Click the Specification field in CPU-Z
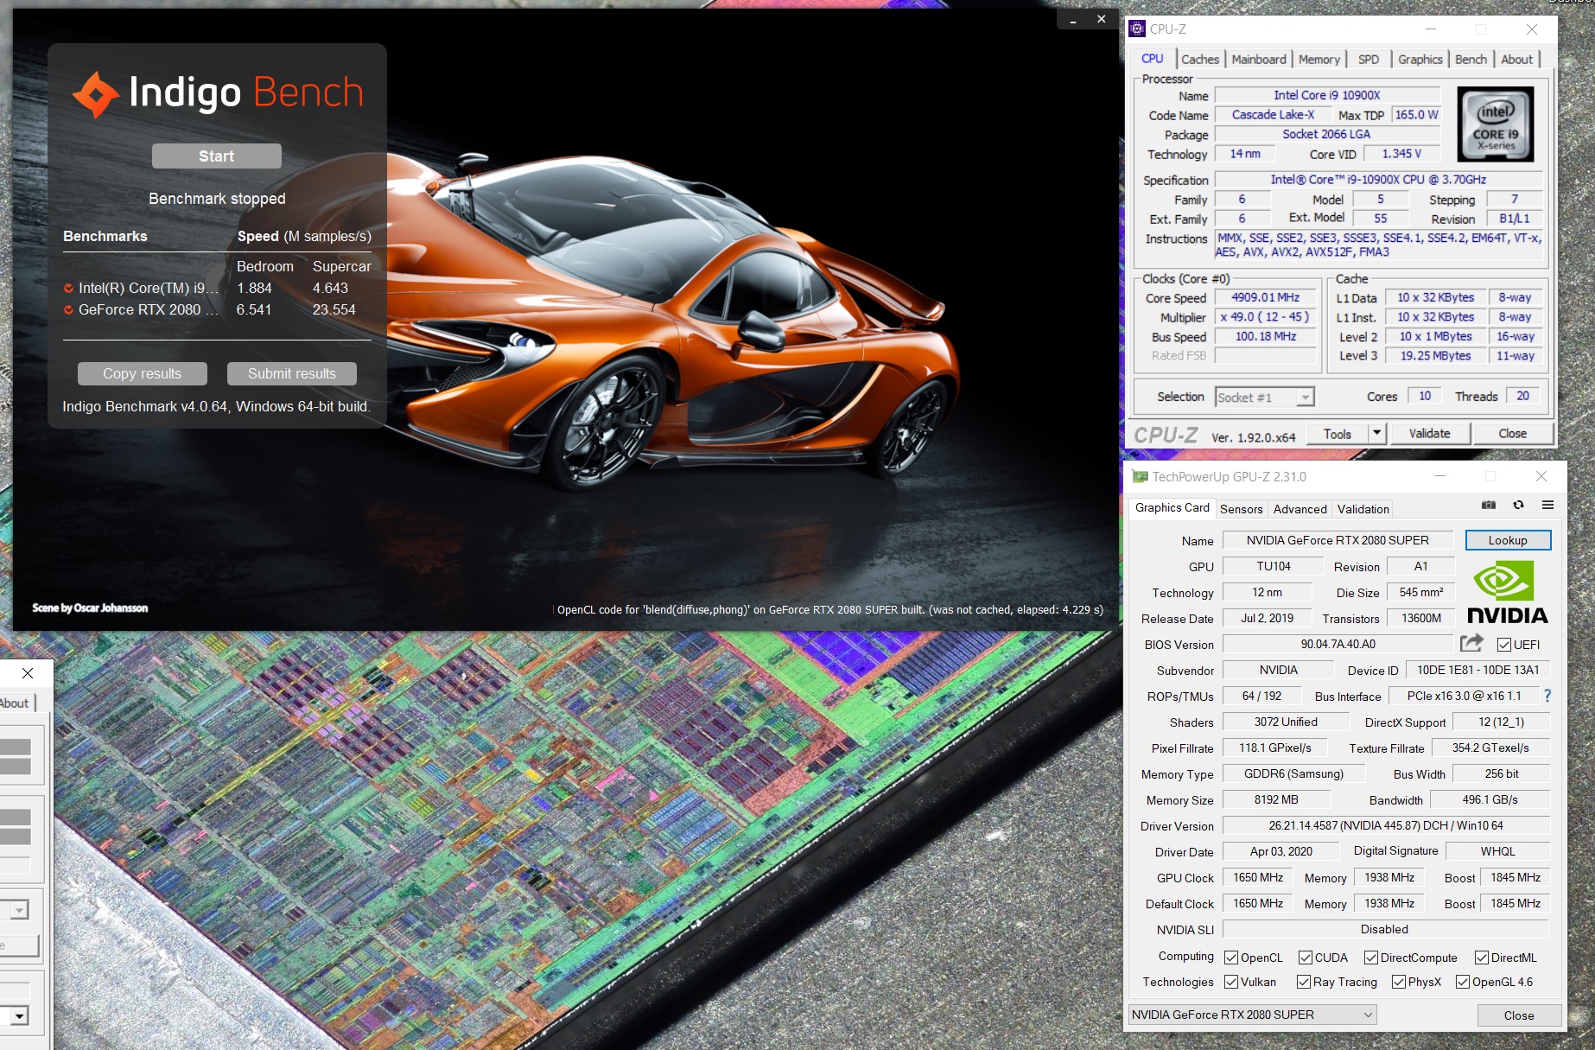The image size is (1595, 1050). click(1377, 180)
